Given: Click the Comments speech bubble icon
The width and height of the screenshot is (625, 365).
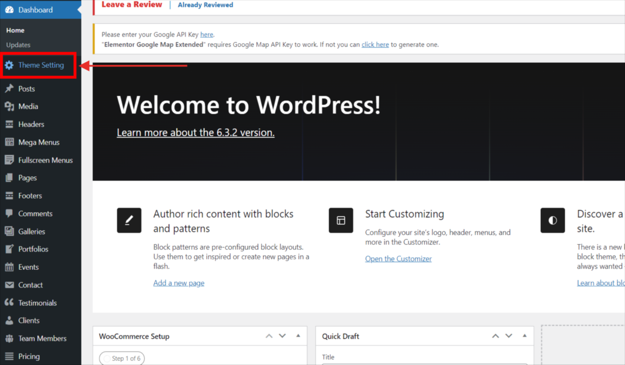Looking at the screenshot, I should (9, 214).
